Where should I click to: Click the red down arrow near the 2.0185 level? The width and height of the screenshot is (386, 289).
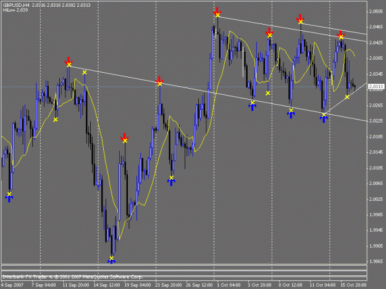coord(125,137)
